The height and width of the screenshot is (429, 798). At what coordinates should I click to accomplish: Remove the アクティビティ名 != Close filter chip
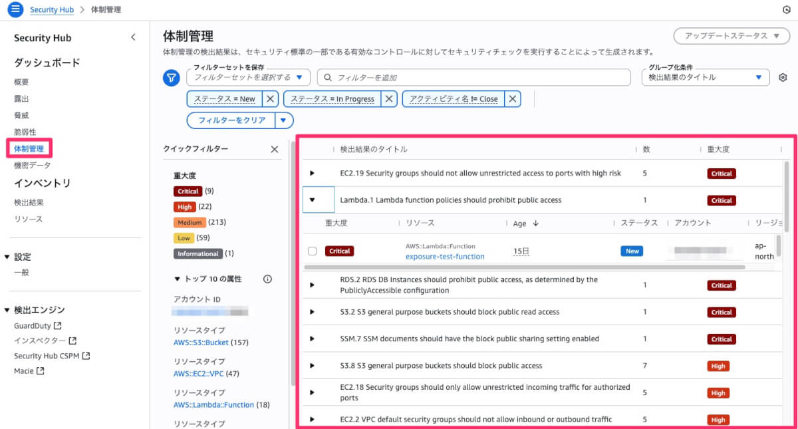[512, 98]
